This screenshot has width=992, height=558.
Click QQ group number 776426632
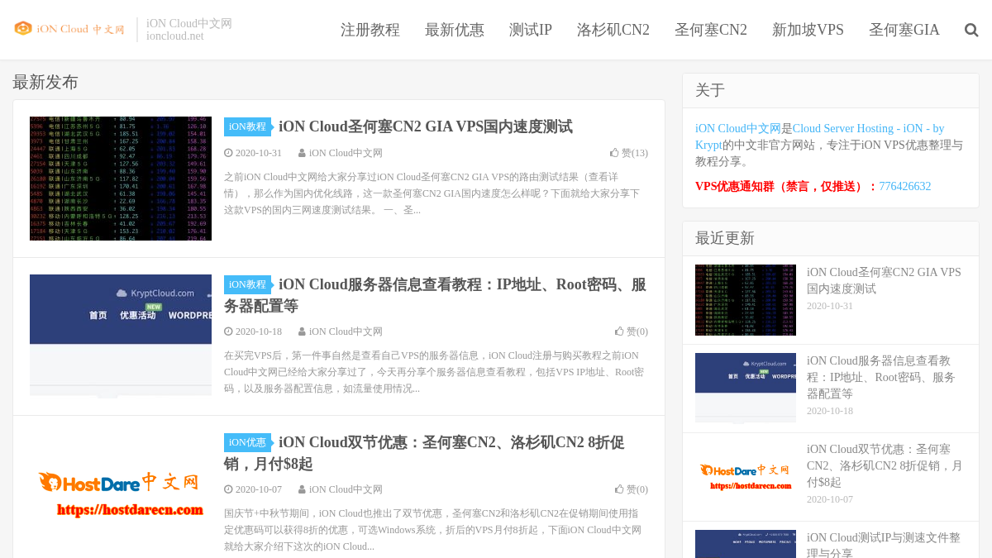point(905,186)
